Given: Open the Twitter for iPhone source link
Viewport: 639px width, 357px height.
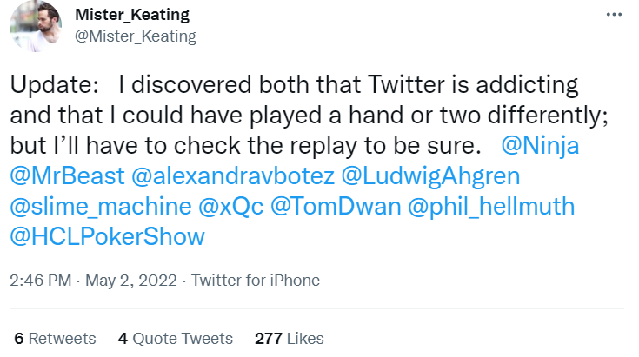Looking at the screenshot, I should (256, 281).
